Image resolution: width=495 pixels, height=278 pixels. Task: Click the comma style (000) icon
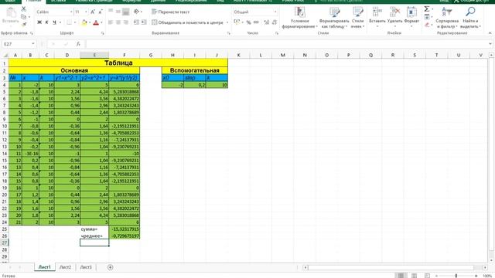tap(256, 22)
